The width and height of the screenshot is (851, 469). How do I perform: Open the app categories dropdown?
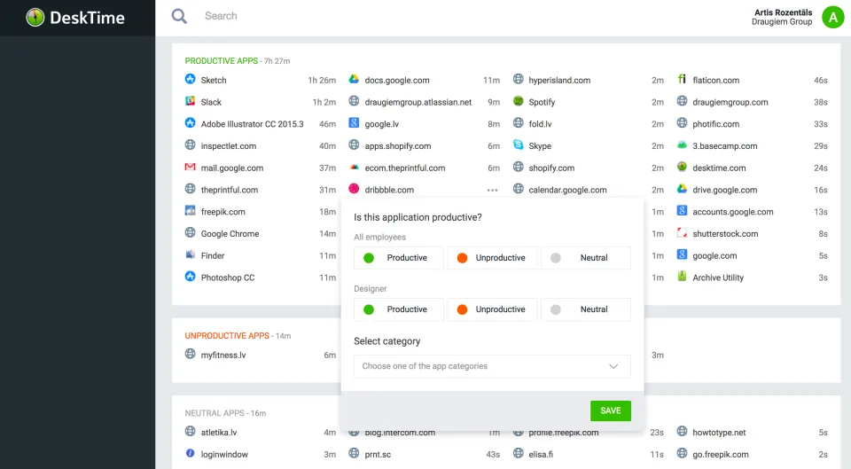pyautogui.click(x=492, y=366)
